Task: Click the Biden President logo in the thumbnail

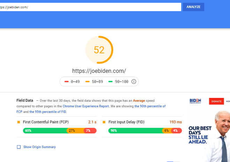Action: tap(195, 101)
